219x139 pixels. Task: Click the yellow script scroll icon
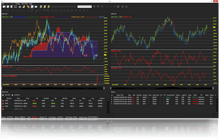45,6
